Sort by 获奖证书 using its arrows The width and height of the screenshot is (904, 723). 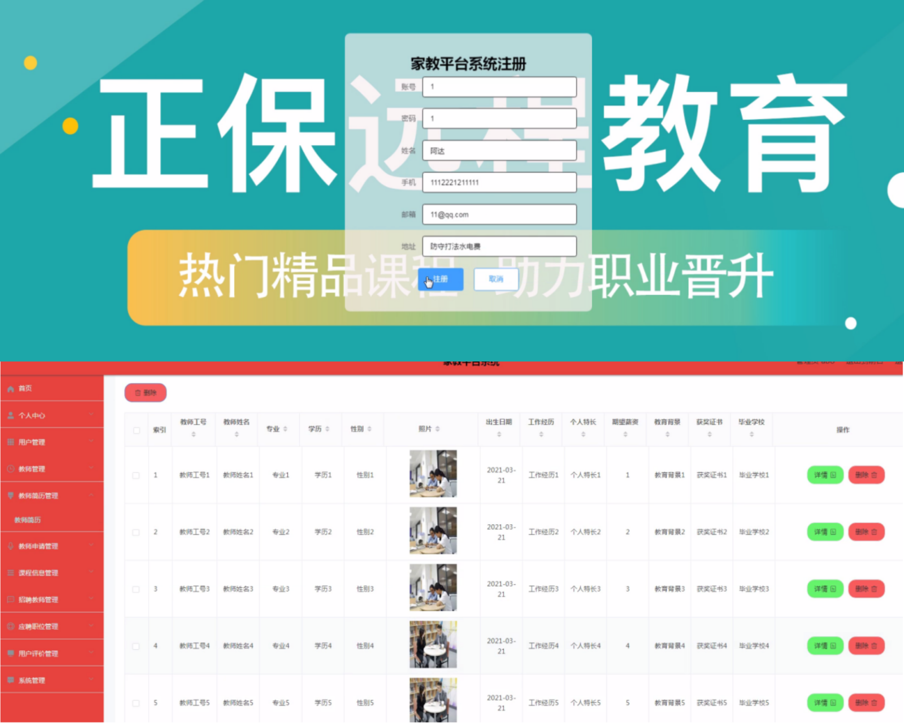[x=710, y=434]
